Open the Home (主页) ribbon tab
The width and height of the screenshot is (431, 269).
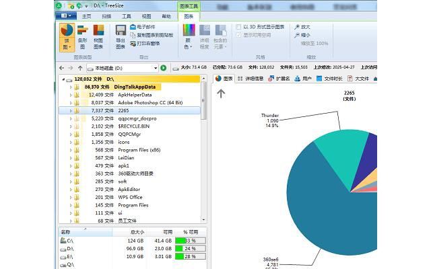tap(87, 16)
